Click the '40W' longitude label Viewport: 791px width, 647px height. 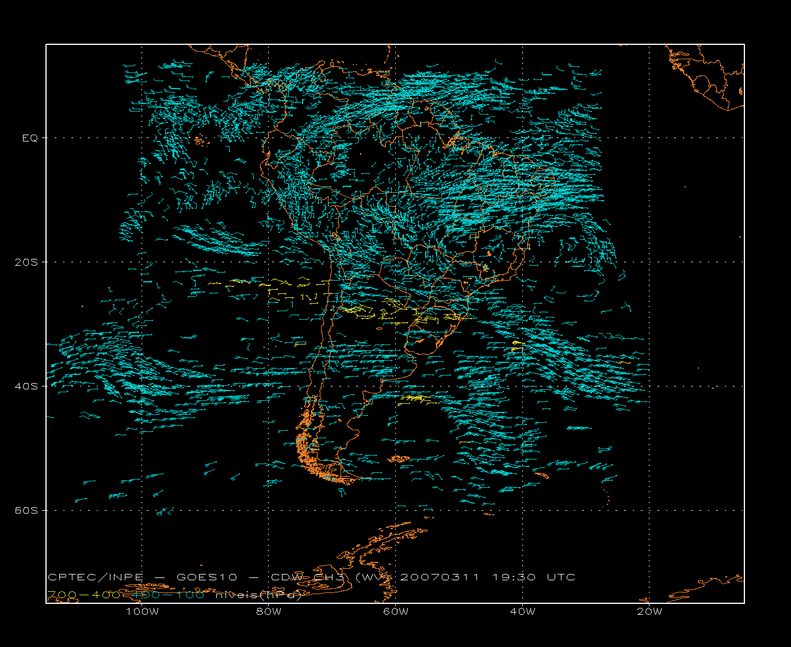522,611
